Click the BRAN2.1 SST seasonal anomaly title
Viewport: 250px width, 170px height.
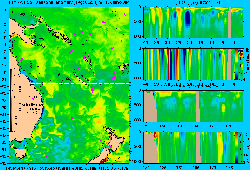(69, 3)
